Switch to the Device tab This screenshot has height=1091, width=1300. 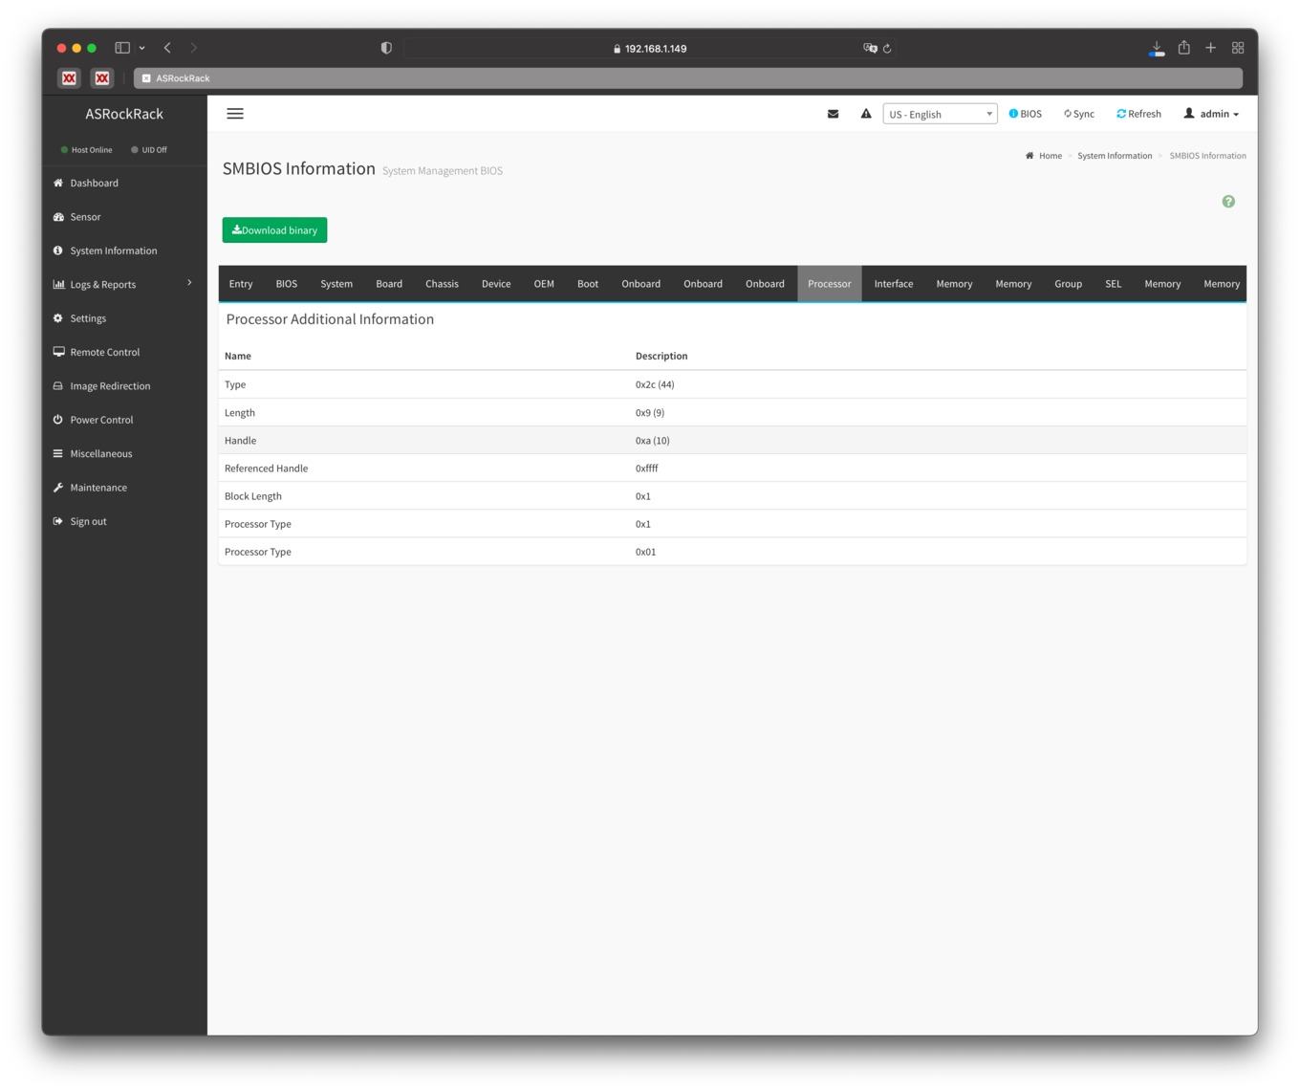coord(496,284)
